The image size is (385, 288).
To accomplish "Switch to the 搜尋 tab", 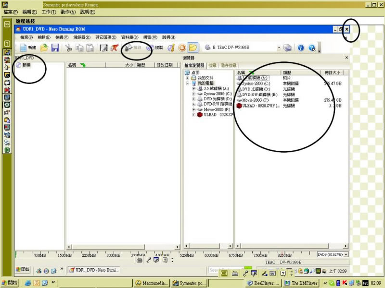I will (212, 65).
